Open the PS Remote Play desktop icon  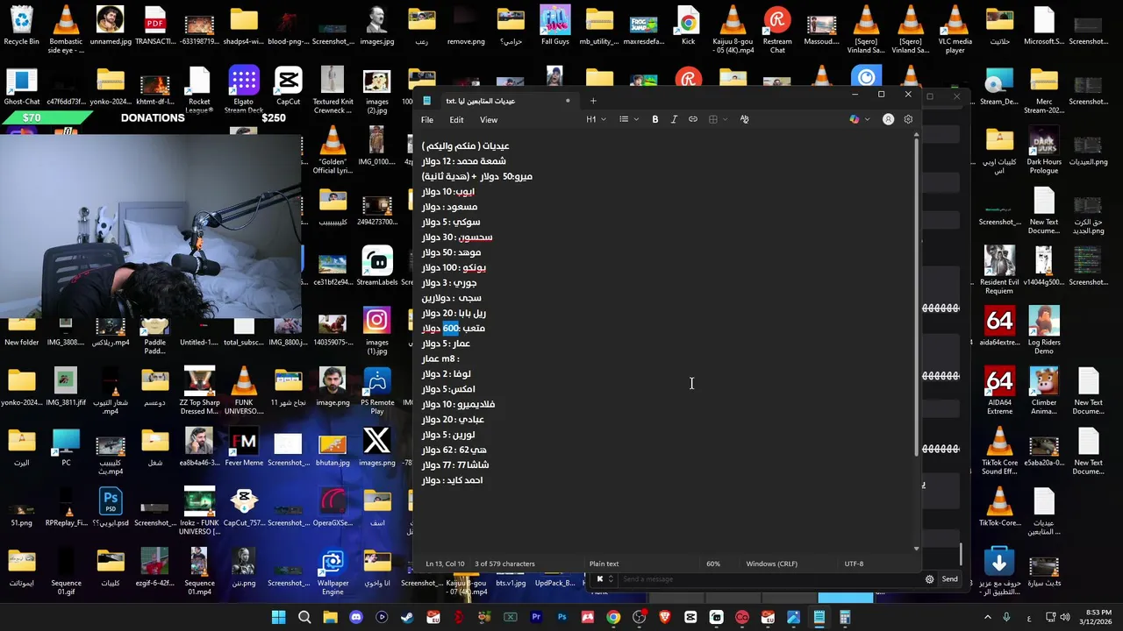(x=376, y=392)
